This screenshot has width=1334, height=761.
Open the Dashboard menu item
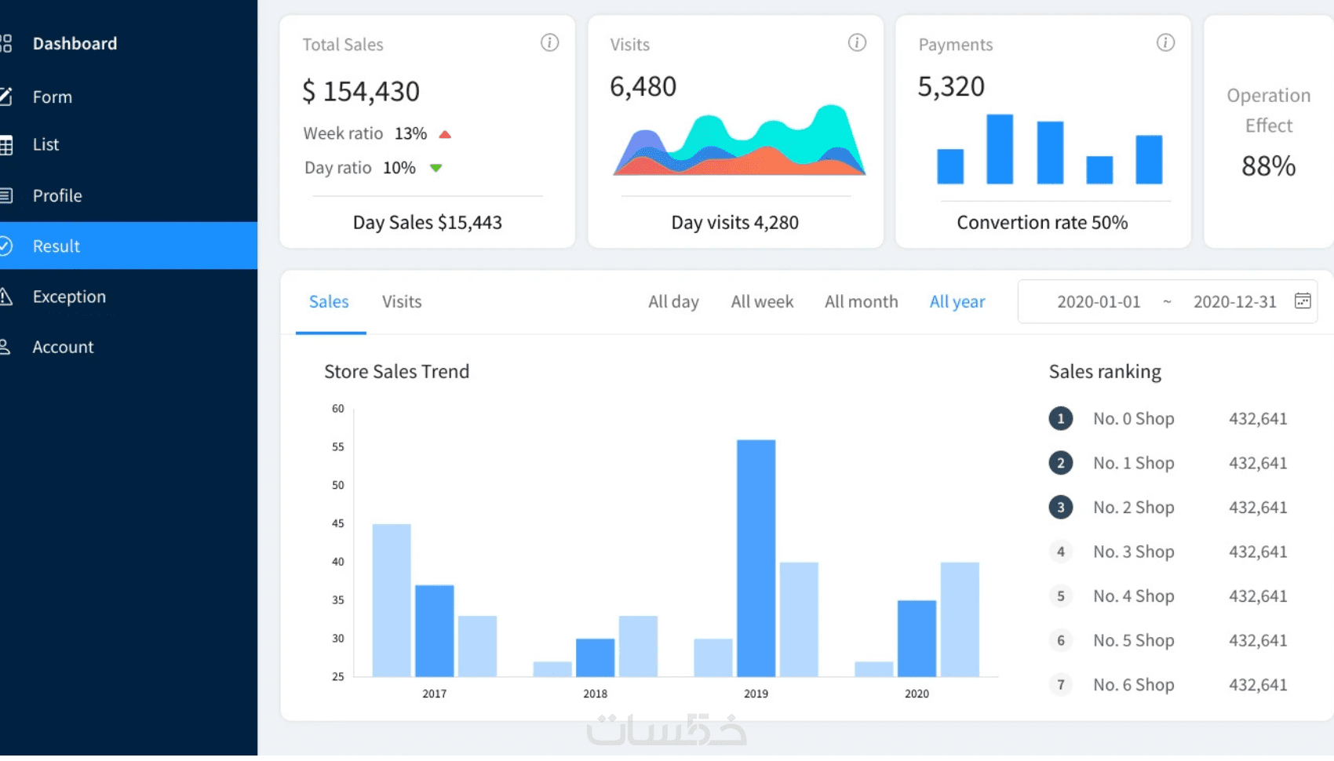pos(75,44)
